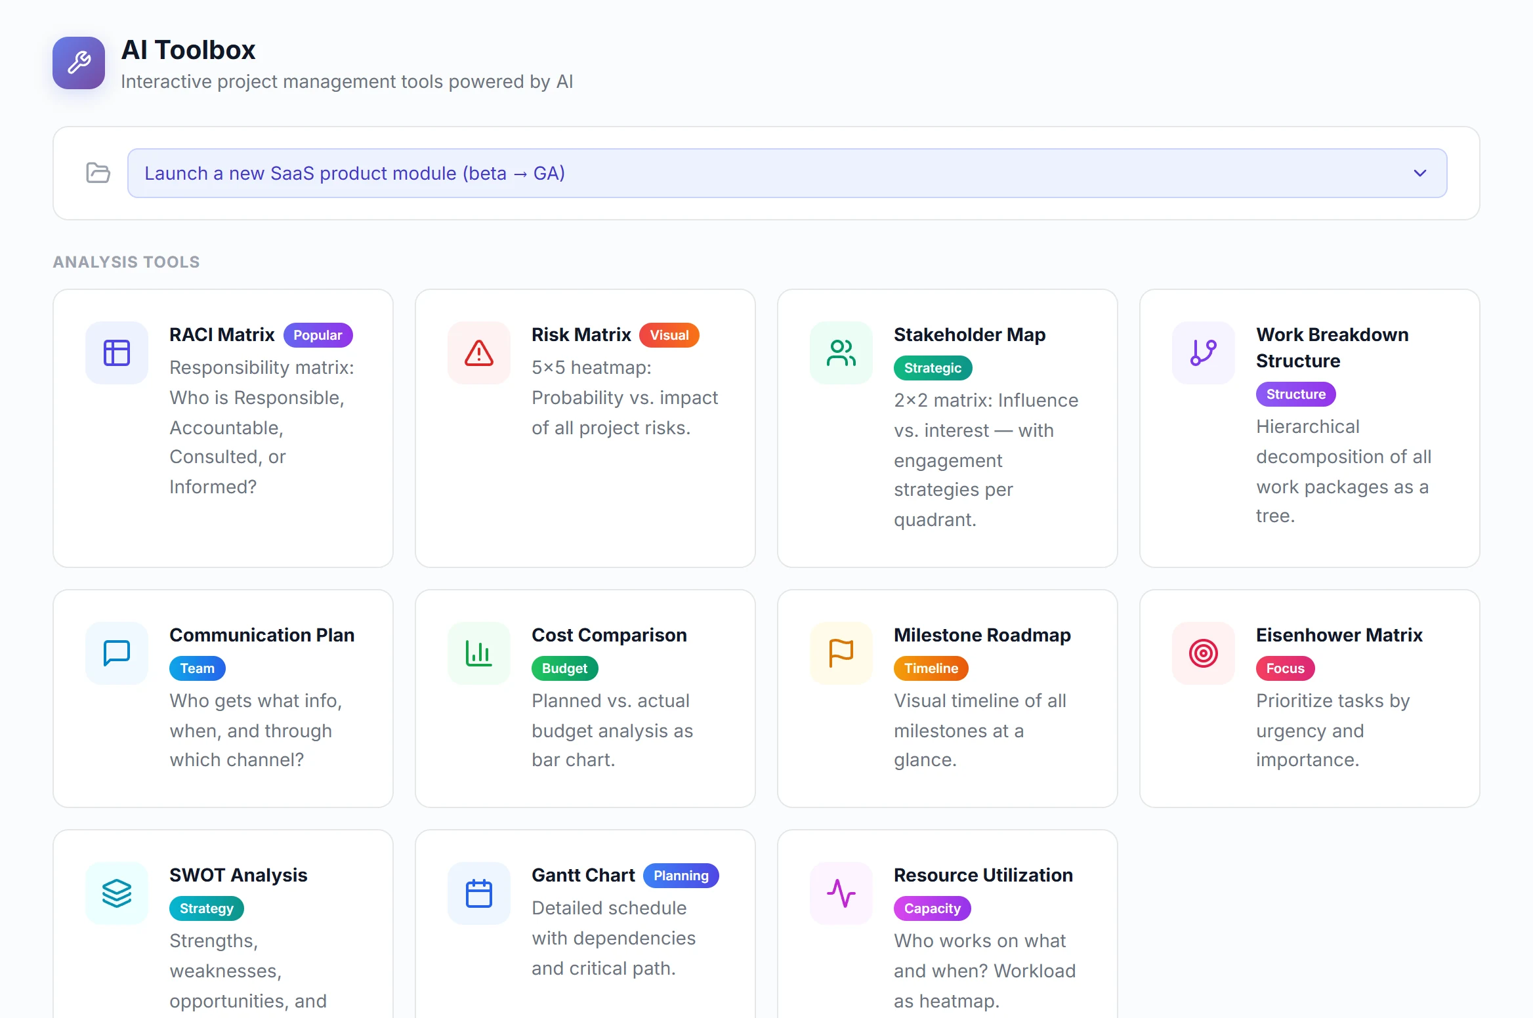The width and height of the screenshot is (1533, 1018).
Task: Click the Capacity badge on Resource Utilization
Action: point(932,908)
